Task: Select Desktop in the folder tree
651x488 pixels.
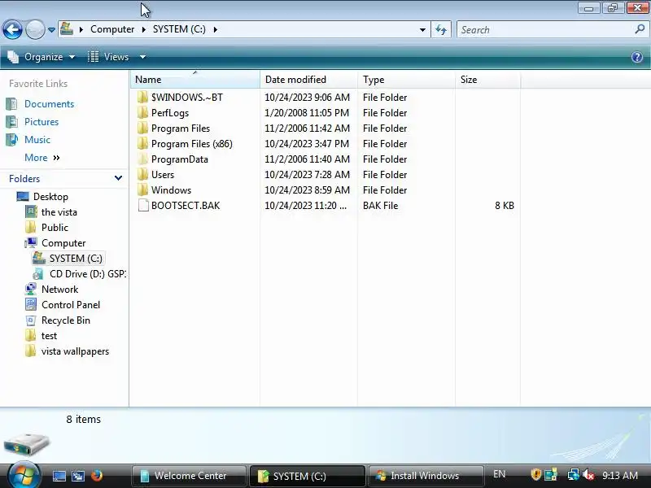Action: coord(50,196)
